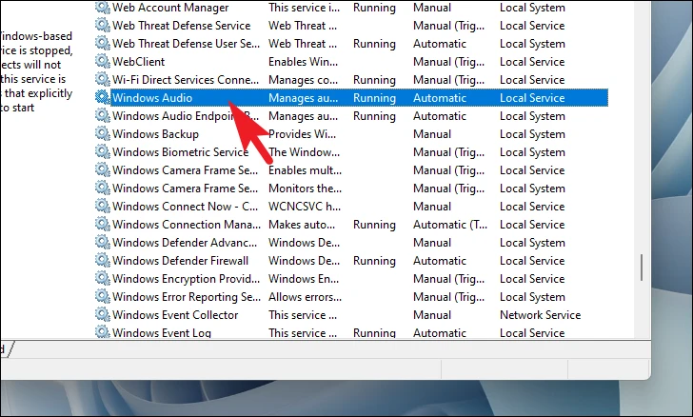Select Windows Connection Mana... service
Image resolution: width=693 pixels, height=417 pixels.
click(186, 225)
